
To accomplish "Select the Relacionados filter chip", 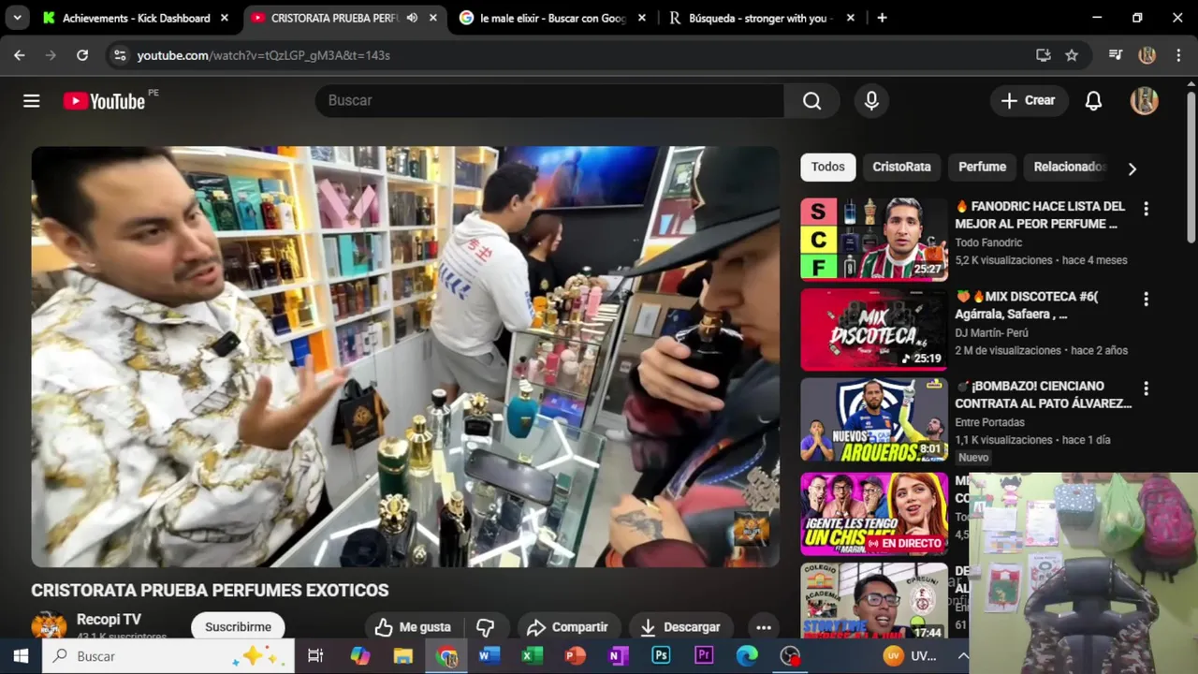I will (x=1068, y=167).
